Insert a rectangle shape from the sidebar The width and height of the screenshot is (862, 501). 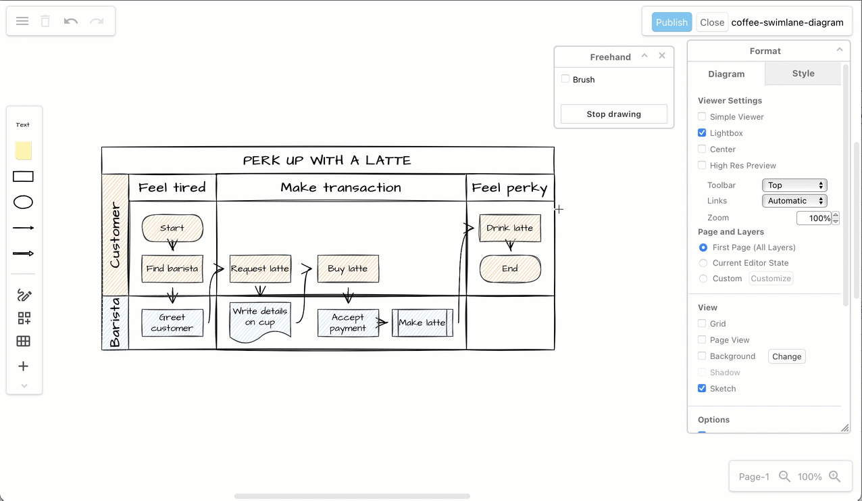click(23, 176)
